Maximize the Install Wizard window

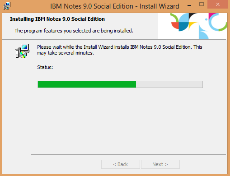(x=202, y=5)
